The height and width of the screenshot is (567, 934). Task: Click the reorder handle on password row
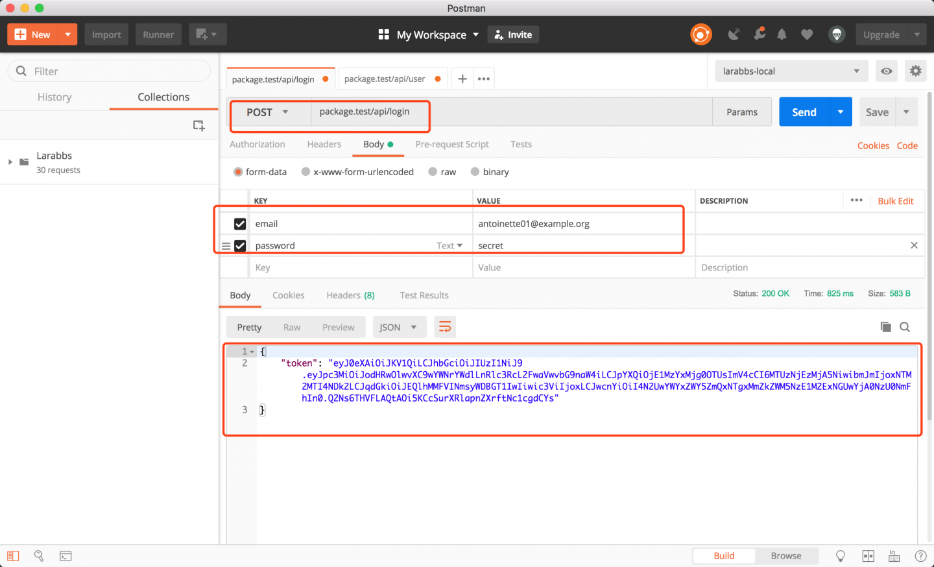tap(226, 246)
